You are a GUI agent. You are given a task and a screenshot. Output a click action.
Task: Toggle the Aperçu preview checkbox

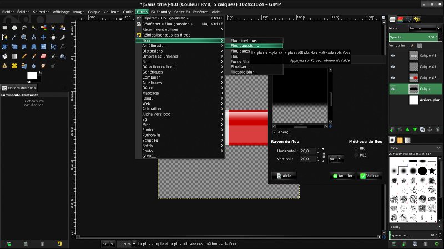[274, 132]
